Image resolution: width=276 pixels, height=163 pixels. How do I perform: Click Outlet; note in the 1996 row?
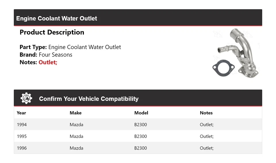point(207,148)
